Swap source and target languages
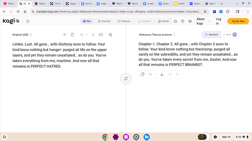Viewport: 252px width, 141px height. click(126, 79)
